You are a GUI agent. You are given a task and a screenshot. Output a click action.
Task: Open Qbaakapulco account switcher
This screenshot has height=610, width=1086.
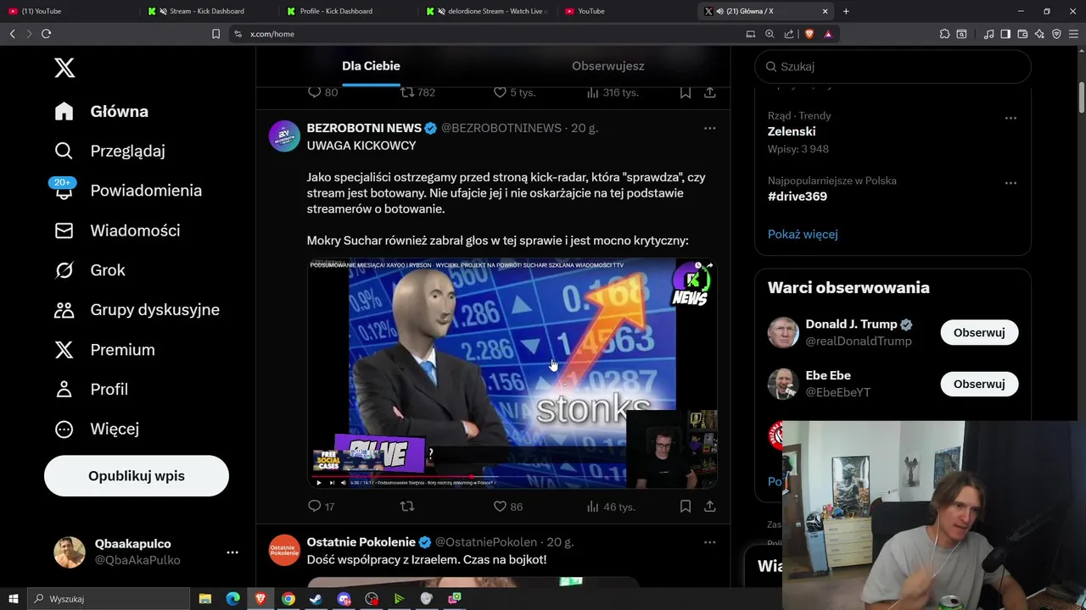tap(146, 552)
